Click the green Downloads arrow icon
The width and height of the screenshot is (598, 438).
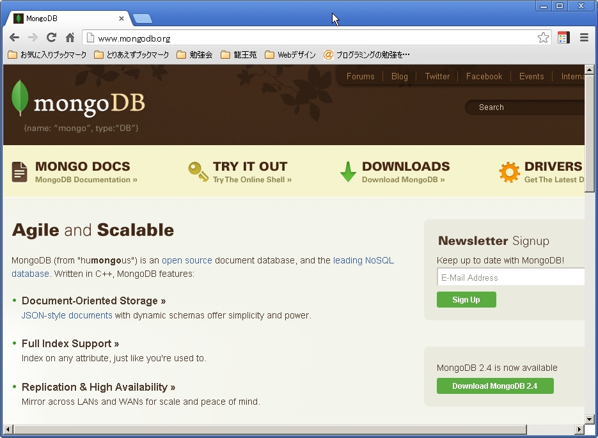coord(348,172)
